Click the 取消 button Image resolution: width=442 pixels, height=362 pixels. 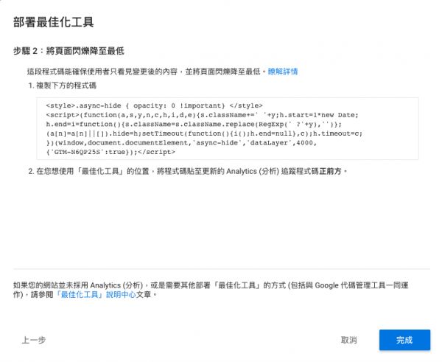[x=348, y=340]
